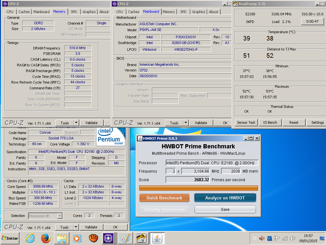Select Mainboard tab in Memory CPU-Z window
The height and width of the screenshot is (245, 326).
[42, 12]
